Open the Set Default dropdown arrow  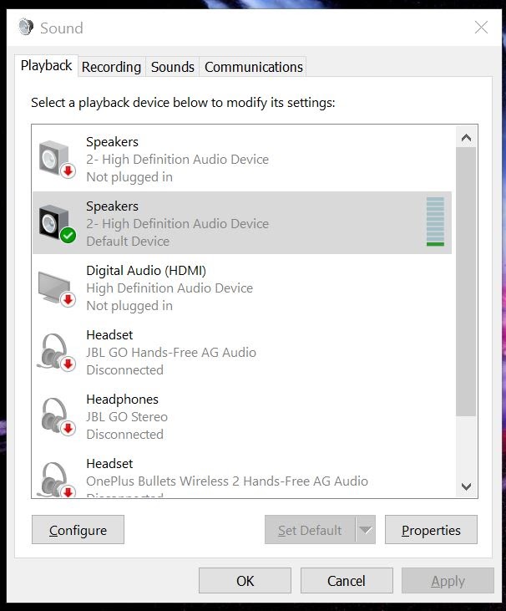coord(366,530)
